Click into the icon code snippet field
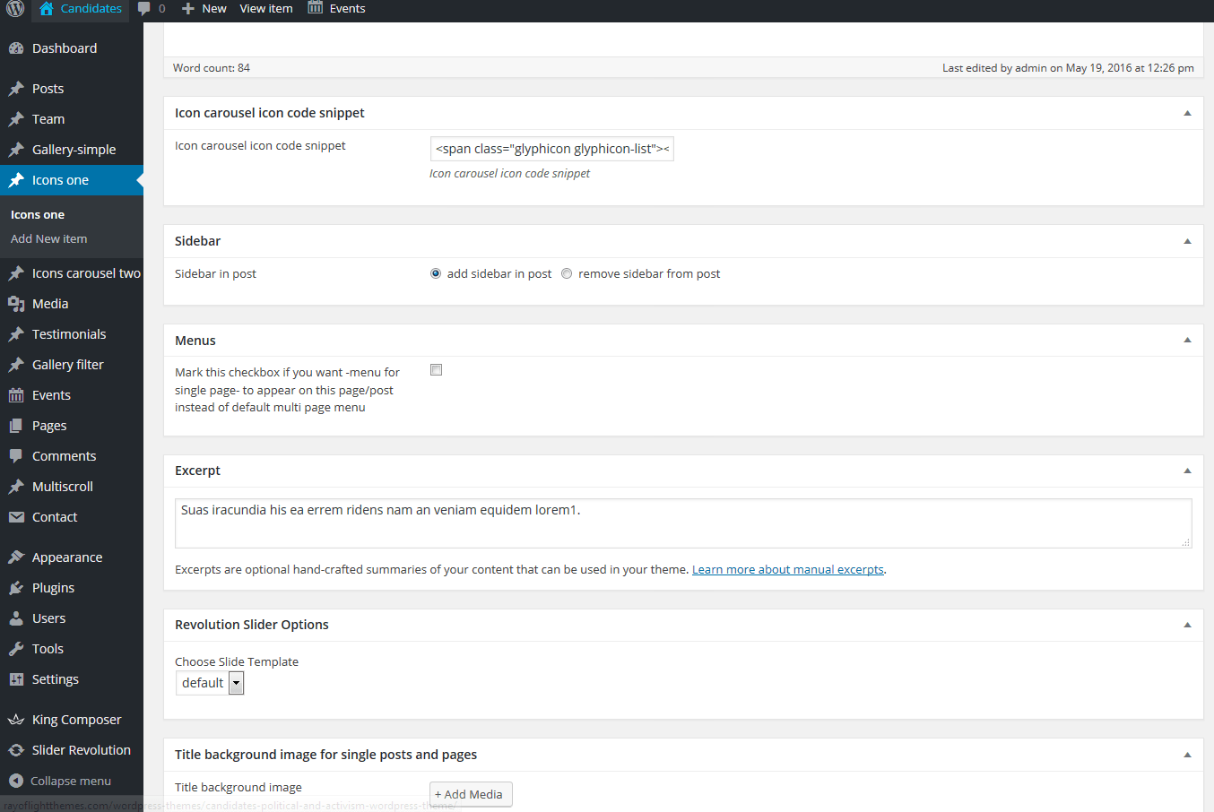1214x812 pixels. (551, 149)
